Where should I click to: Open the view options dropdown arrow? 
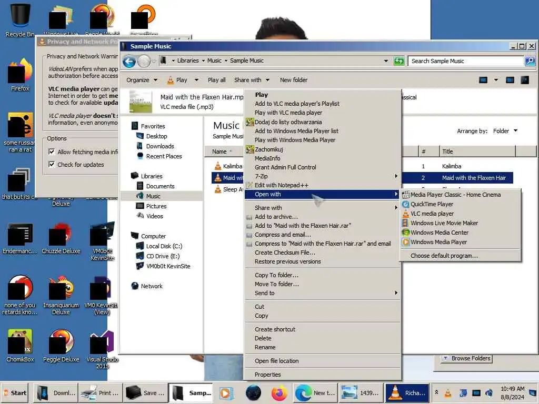(496, 80)
